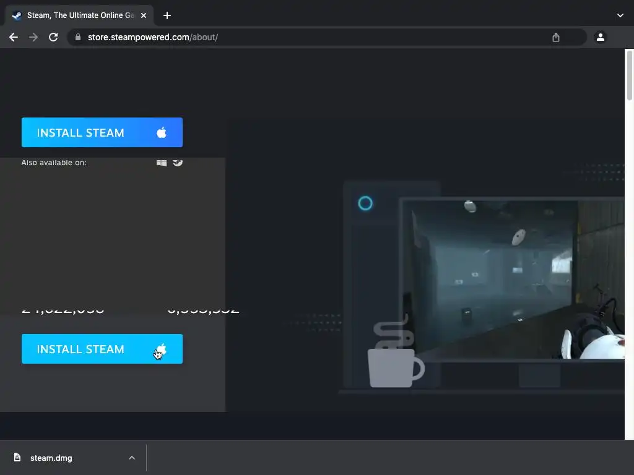
Task: Reload the page with the refresh icon
Action: 53,37
